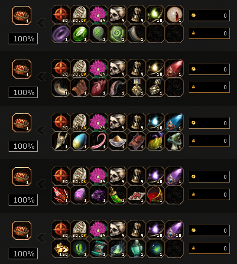Select the medal with striped ribbon

tap(137, 87)
